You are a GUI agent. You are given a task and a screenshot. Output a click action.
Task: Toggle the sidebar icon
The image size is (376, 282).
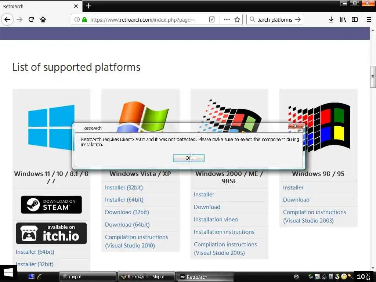[355, 19]
